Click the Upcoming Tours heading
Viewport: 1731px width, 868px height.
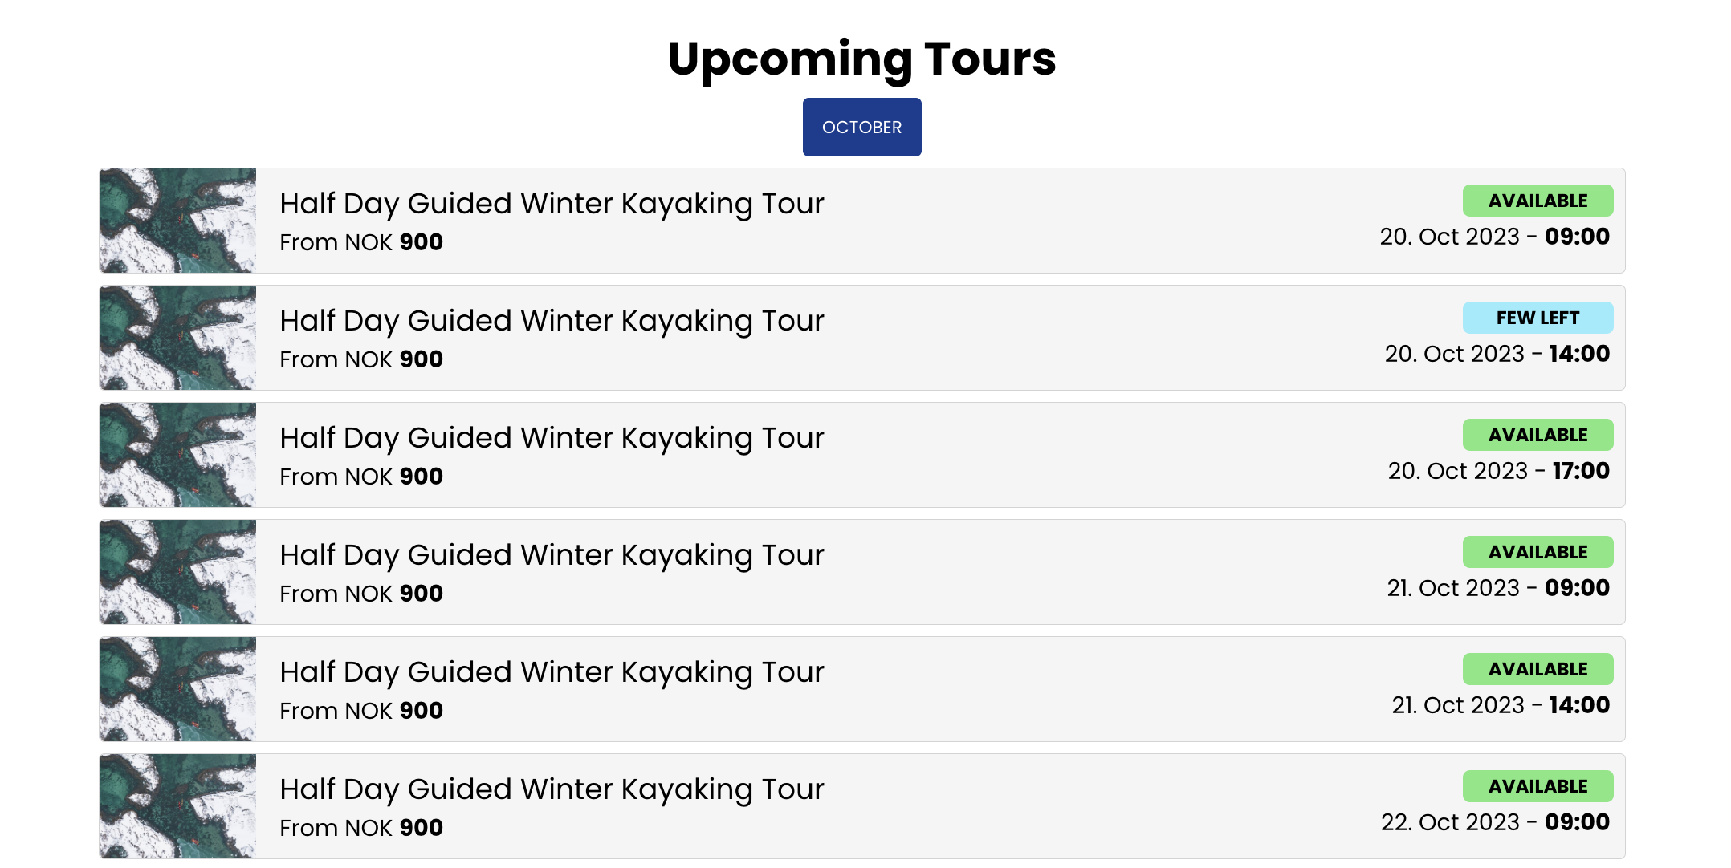coord(861,59)
